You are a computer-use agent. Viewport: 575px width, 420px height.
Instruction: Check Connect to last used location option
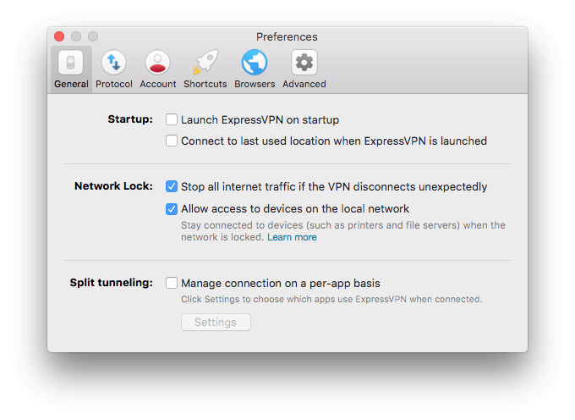tap(172, 141)
